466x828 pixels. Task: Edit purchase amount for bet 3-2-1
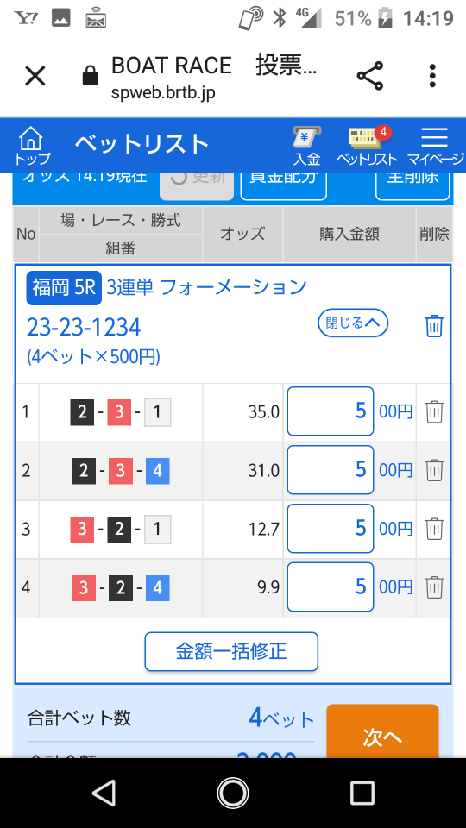(x=331, y=529)
